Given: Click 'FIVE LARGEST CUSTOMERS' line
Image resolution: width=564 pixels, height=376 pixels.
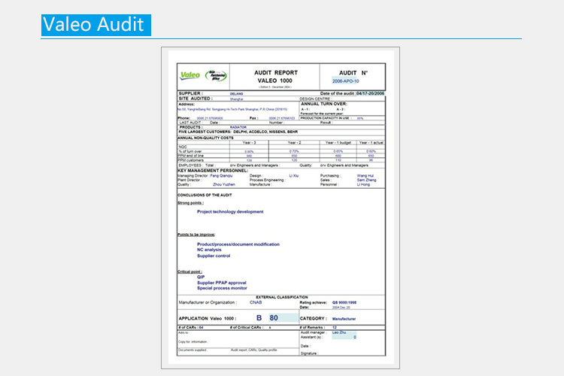Looking at the screenshot, I should pyautogui.click(x=238, y=132).
